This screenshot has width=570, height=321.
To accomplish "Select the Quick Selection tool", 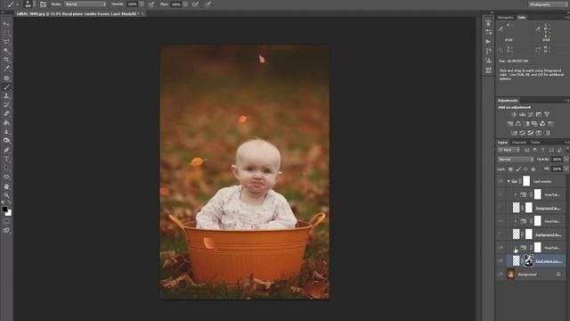I will [x=6, y=51].
